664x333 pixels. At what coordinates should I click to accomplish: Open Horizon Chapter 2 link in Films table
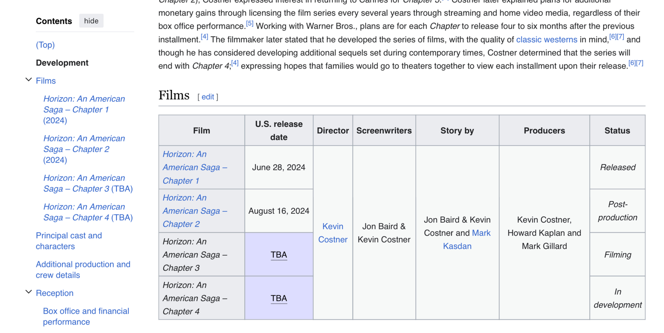tap(195, 211)
